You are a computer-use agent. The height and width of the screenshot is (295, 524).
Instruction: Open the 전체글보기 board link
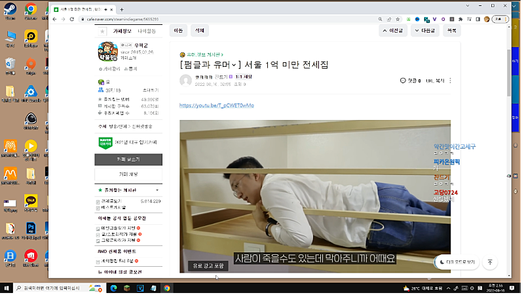click(111, 201)
